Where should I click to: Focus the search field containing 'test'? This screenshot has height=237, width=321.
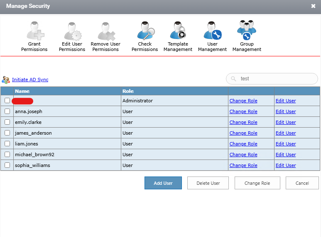coord(272,79)
